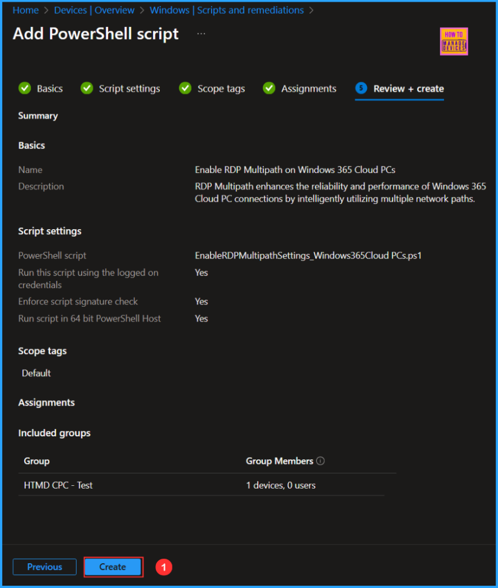Click the green checkmark beside Scope tags
The width and height of the screenshot is (498, 588).
(x=185, y=88)
